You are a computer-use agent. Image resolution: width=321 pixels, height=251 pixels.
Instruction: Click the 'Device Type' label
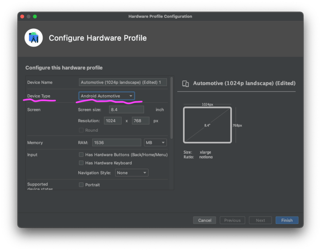tap(39, 96)
